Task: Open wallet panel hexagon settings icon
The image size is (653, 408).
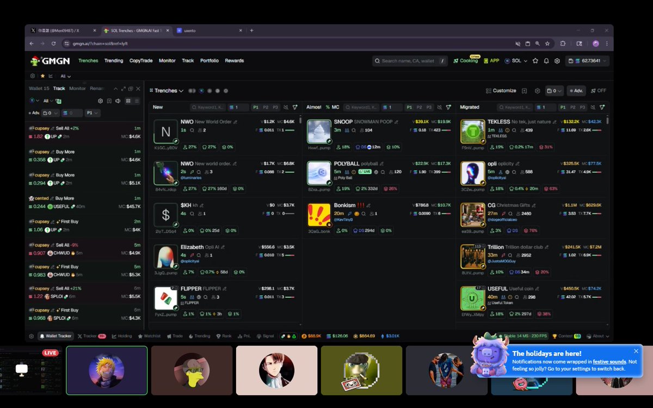Action: pyautogui.click(x=101, y=101)
